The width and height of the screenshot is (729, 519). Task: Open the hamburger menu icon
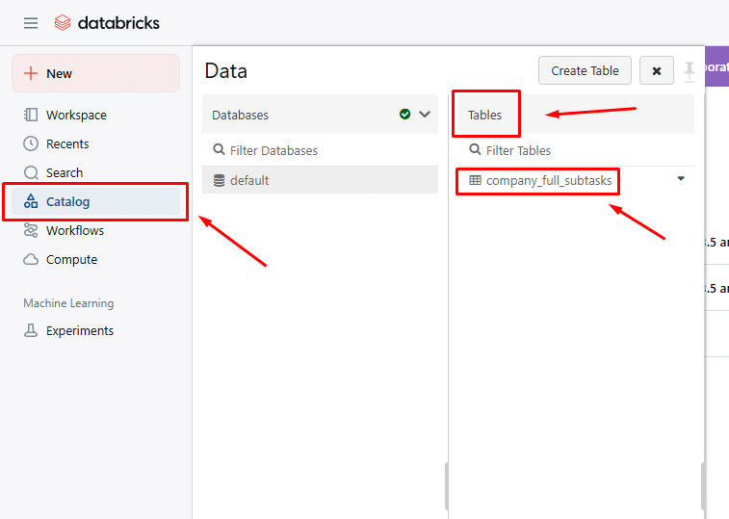point(31,23)
